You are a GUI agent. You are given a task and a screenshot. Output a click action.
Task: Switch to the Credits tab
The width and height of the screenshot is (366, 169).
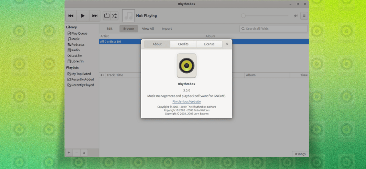coord(183,44)
